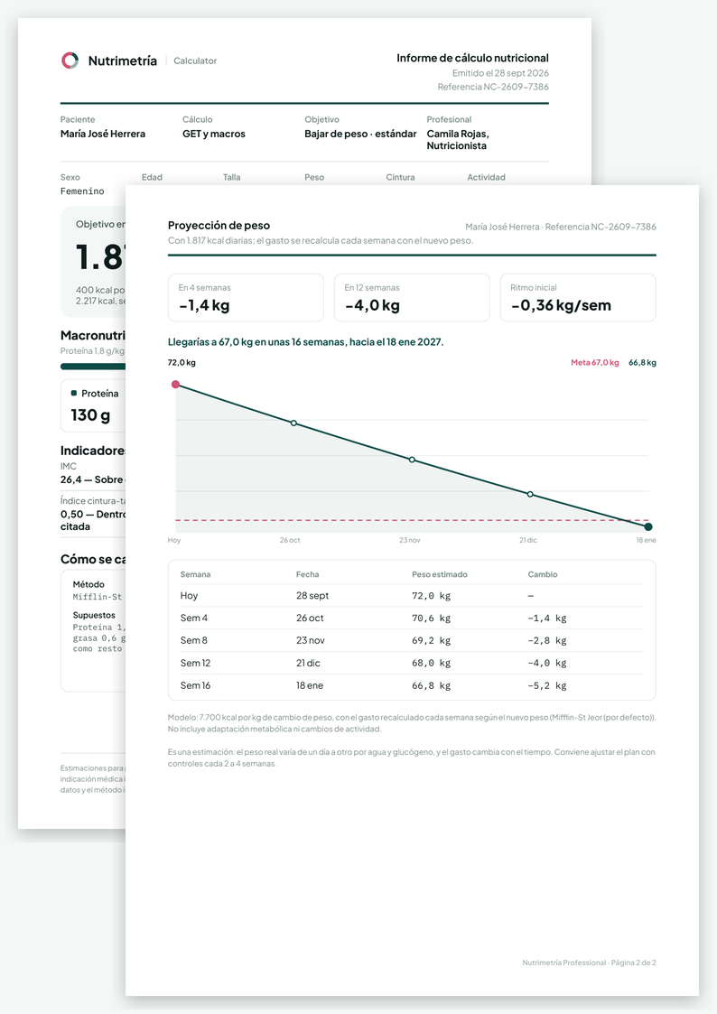717x1014 pixels.
Task: Click the Sem 12 row label
Action: click(x=195, y=663)
